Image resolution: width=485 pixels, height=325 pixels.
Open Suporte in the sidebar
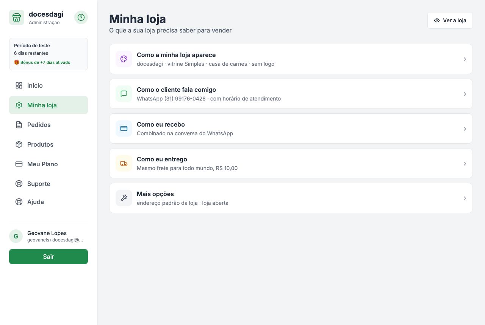pyautogui.click(x=48, y=184)
